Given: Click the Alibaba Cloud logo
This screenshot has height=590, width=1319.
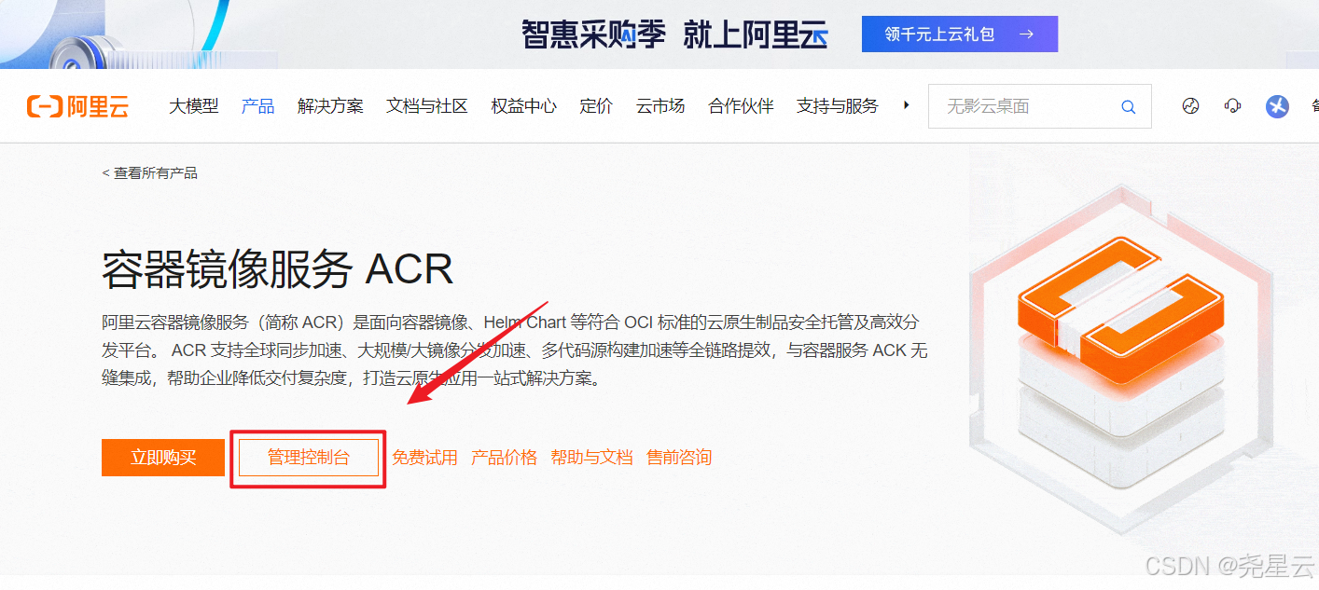Looking at the screenshot, I should click(x=77, y=106).
